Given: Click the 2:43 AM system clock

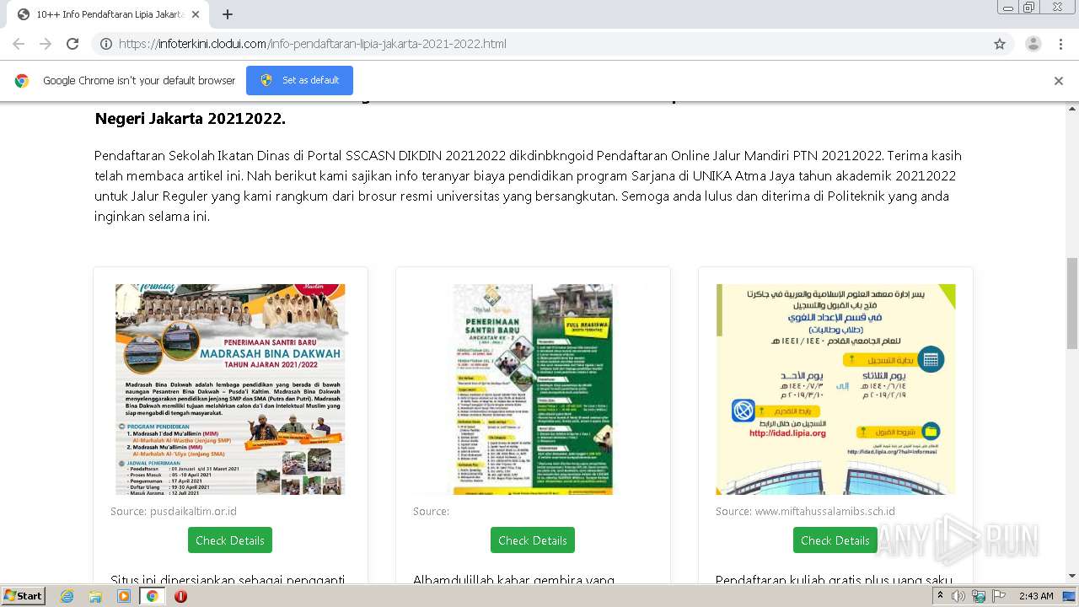Looking at the screenshot, I should tap(1036, 596).
